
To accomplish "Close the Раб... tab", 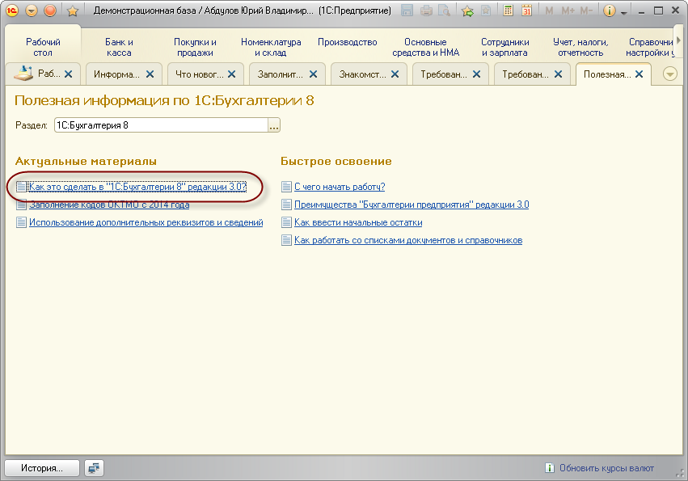I will (69, 74).
